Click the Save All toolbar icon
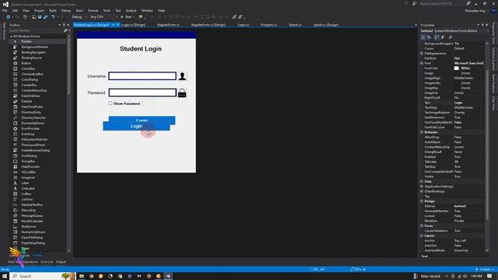Image resolution: width=498 pixels, height=280 pixels. point(45,17)
